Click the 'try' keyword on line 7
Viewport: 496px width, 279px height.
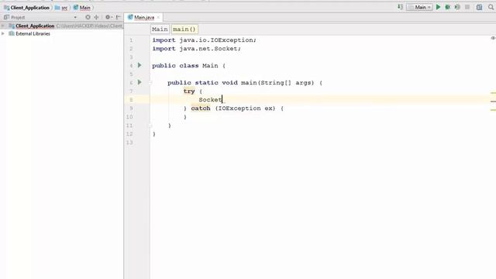coord(189,91)
